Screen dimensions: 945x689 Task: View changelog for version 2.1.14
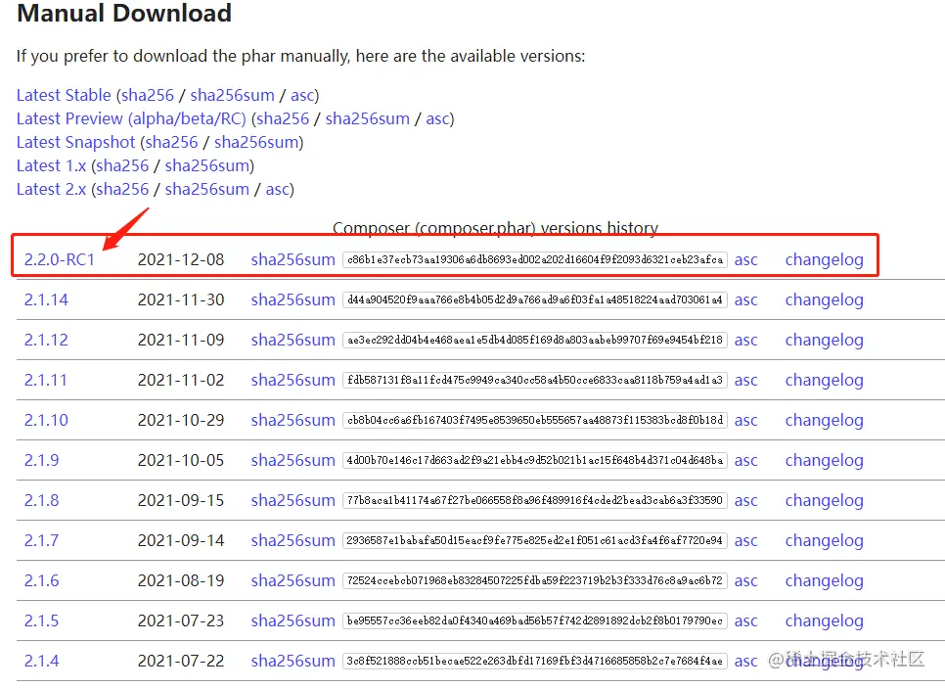825,299
